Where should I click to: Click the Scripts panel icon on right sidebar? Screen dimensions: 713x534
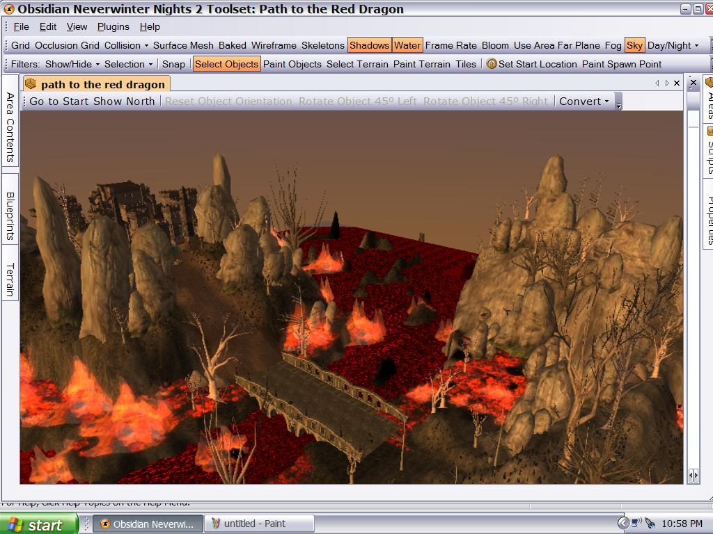[x=710, y=131]
